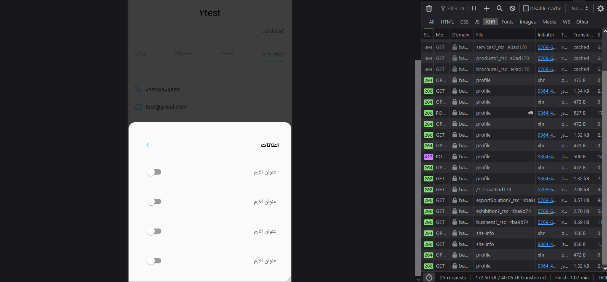Click the lock icon in the exhibition?_rsc row

(454, 211)
